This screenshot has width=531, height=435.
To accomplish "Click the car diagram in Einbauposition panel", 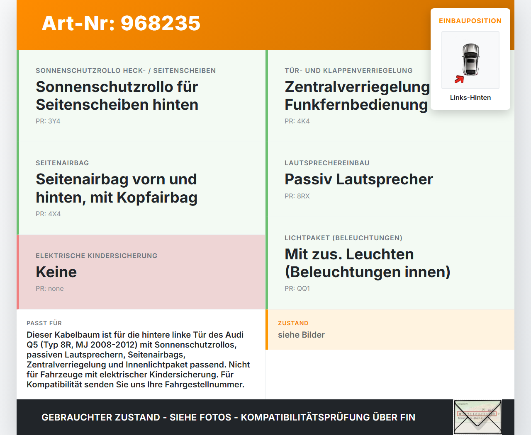I will tap(470, 60).
